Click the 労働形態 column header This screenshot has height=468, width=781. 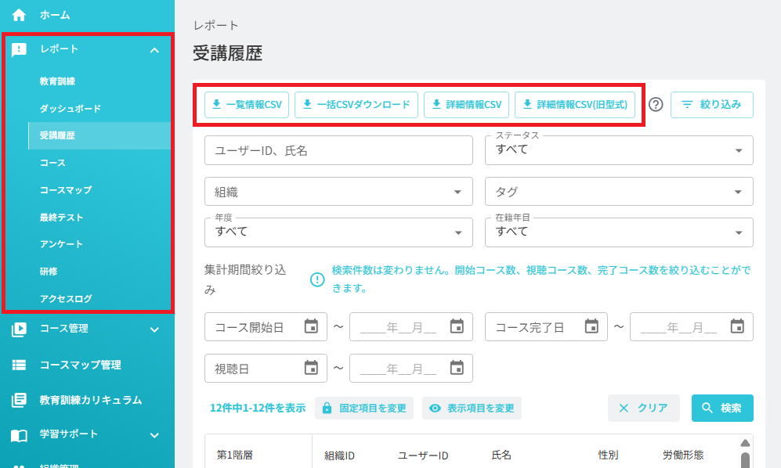[683, 455]
